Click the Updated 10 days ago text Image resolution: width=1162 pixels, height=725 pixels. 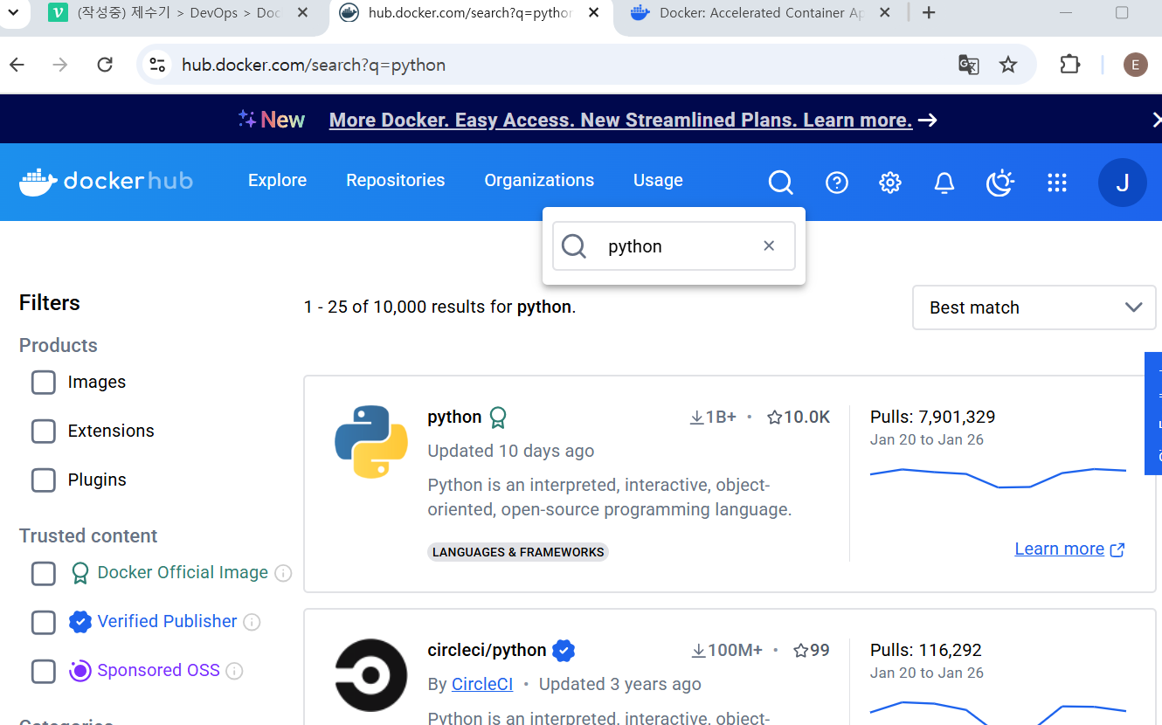click(x=510, y=451)
